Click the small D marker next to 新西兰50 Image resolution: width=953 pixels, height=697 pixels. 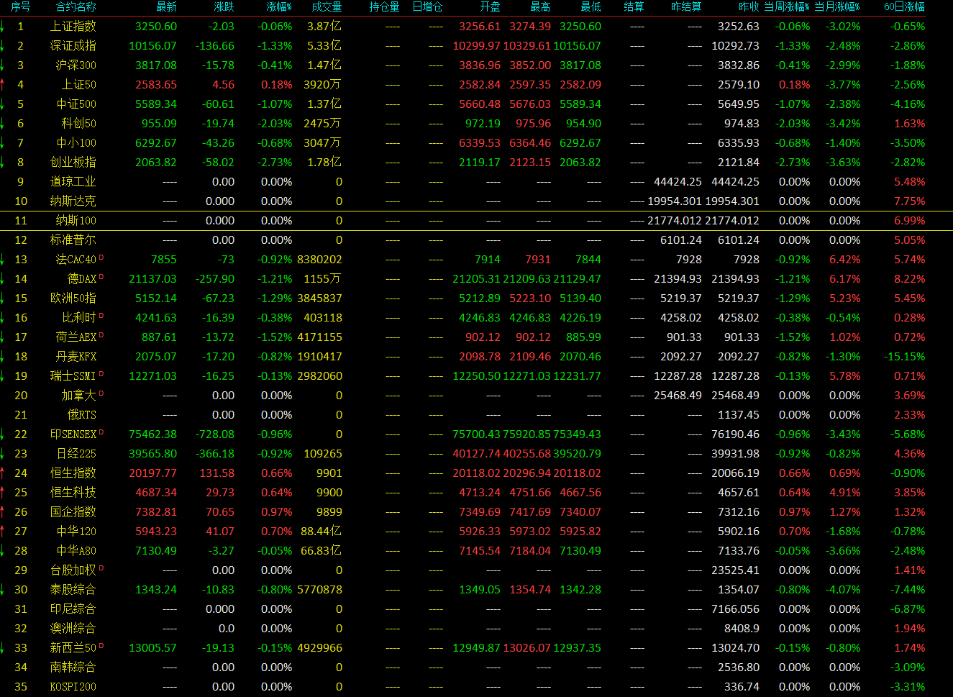point(101,645)
